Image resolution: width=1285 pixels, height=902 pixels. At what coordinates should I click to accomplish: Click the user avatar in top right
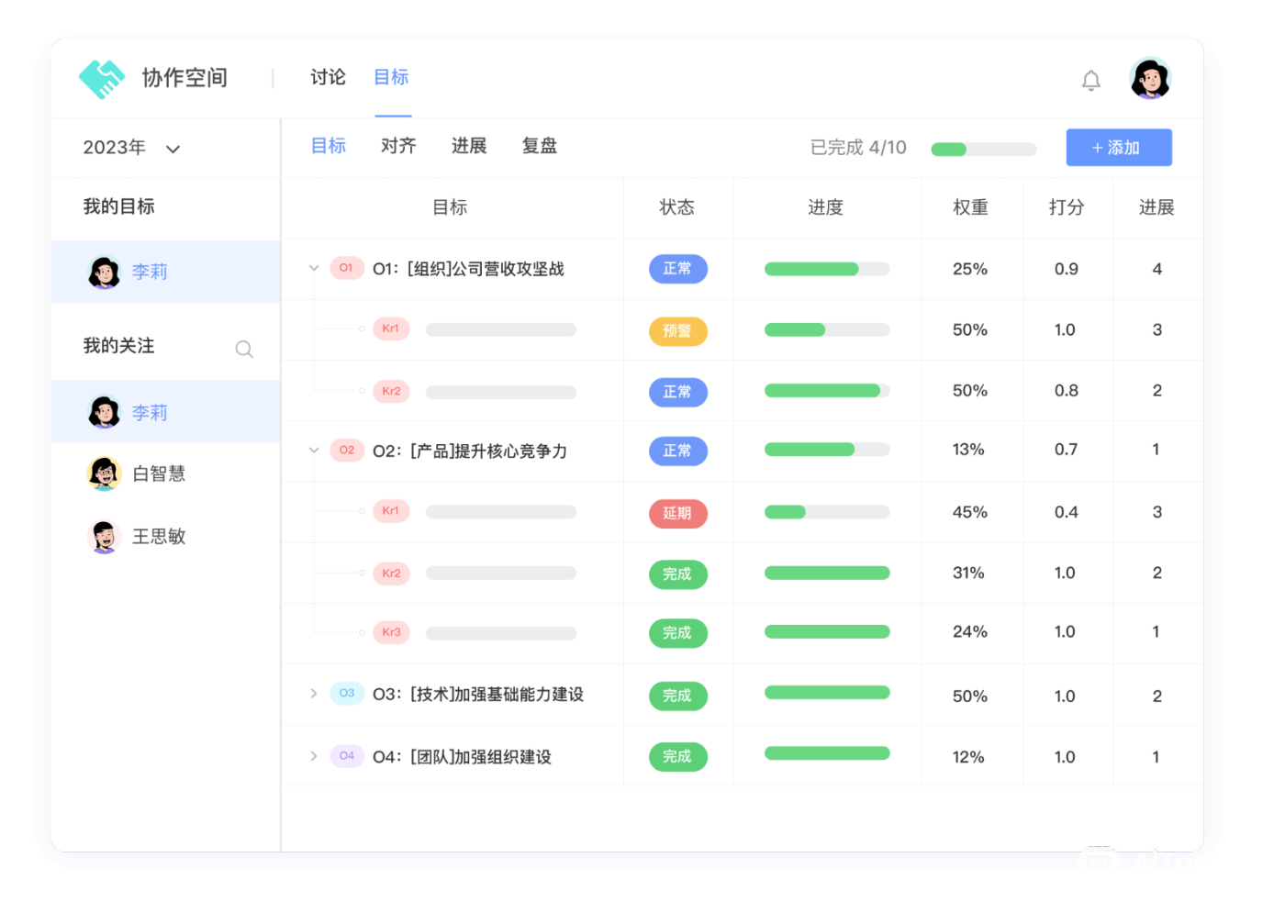point(1150,80)
